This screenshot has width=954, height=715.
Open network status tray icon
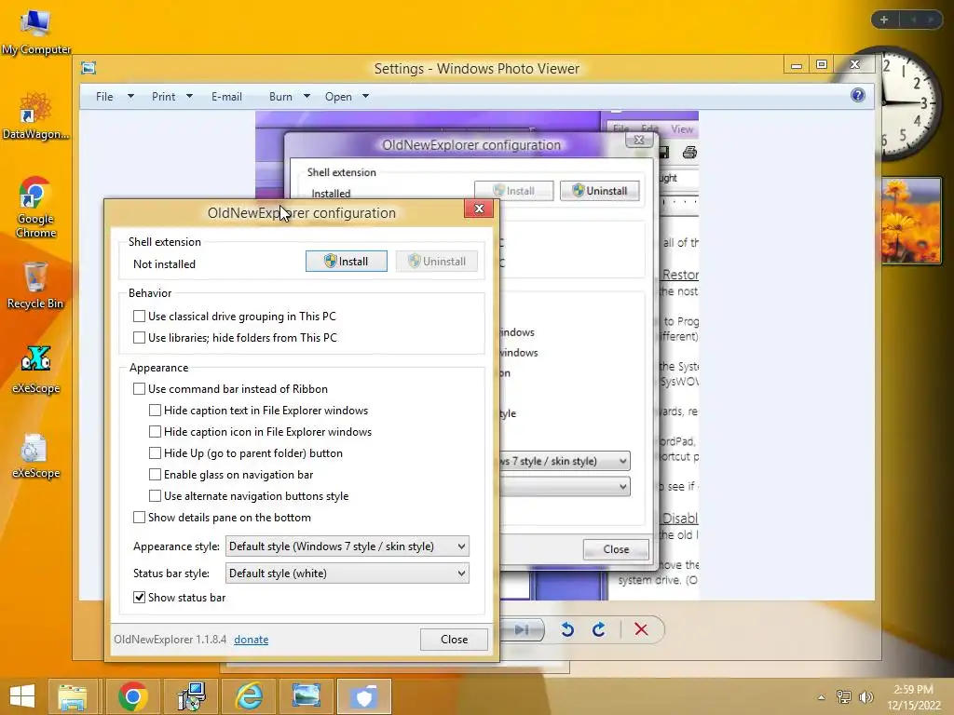(844, 696)
